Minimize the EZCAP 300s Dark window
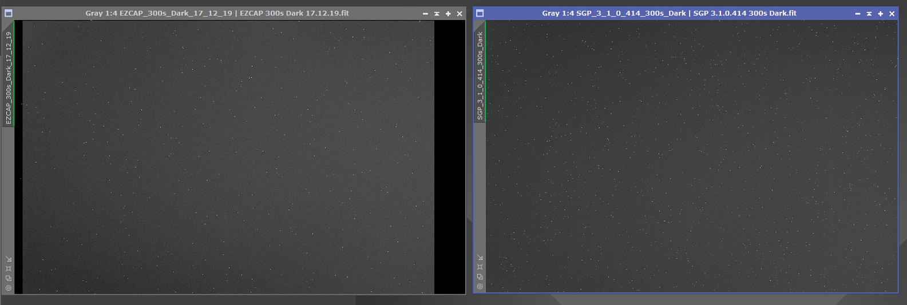The image size is (907, 305). click(x=425, y=14)
